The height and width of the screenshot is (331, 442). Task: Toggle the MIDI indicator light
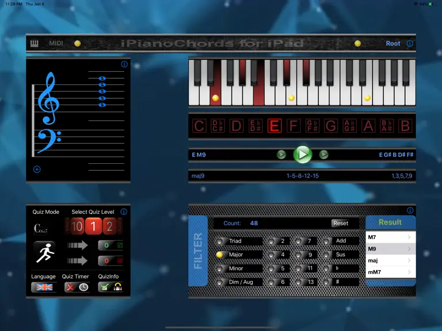77,43
